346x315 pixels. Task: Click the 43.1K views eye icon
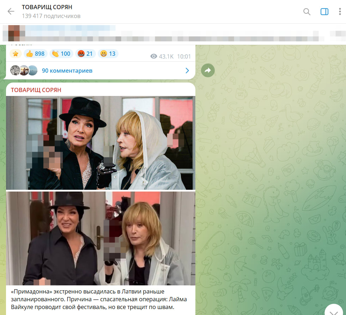coord(154,56)
